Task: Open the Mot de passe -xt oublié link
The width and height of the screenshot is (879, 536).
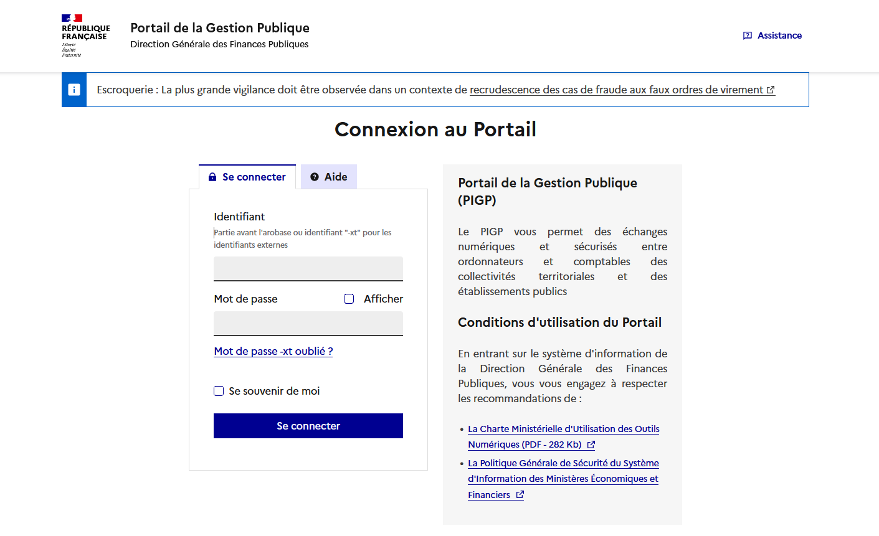Action: click(x=273, y=351)
